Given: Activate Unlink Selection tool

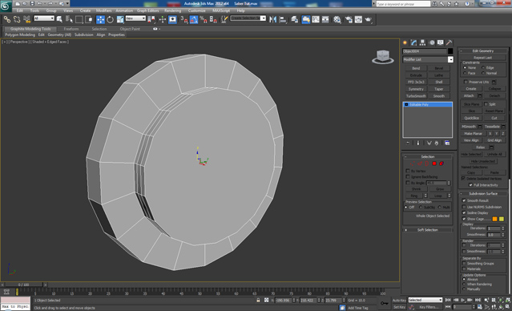Looking at the screenshot, I should [x=17, y=19].
